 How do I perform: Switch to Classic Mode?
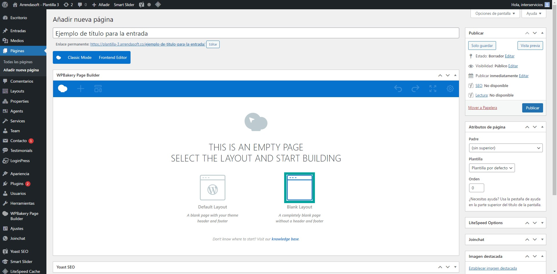[79, 57]
